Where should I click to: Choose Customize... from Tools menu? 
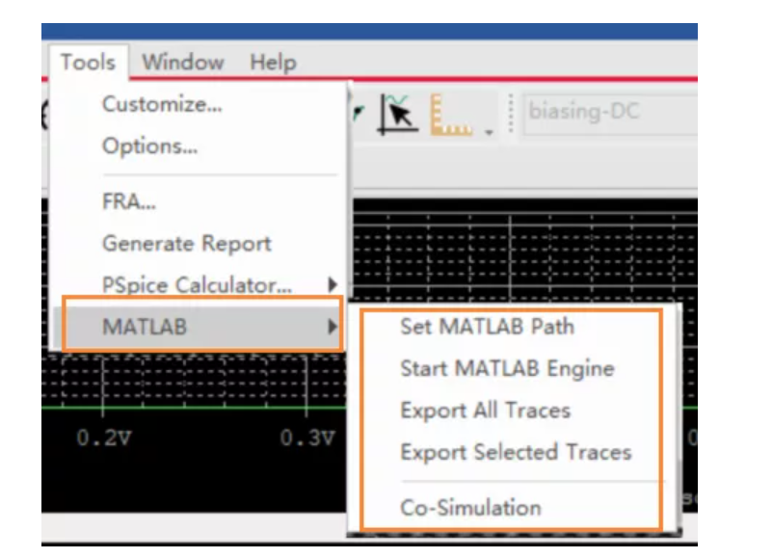(162, 104)
